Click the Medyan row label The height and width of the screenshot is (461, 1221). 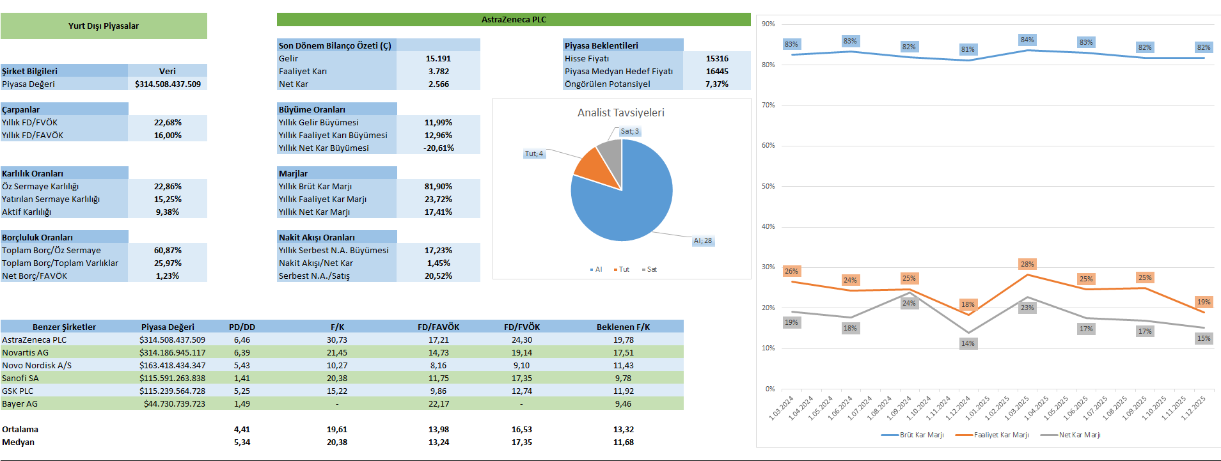tap(19, 442)
